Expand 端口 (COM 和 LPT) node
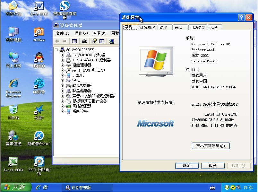The height and width of the screenshot is (192, 258). (62, 70)
